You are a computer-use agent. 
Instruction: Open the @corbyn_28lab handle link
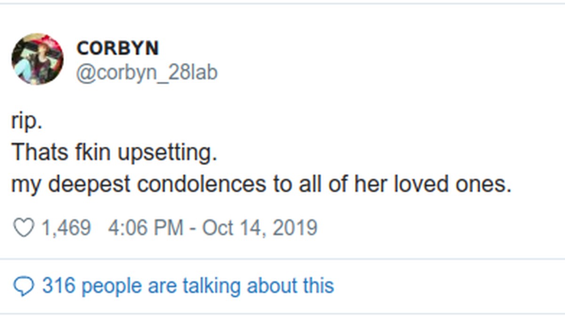click(x=146, y=73)
